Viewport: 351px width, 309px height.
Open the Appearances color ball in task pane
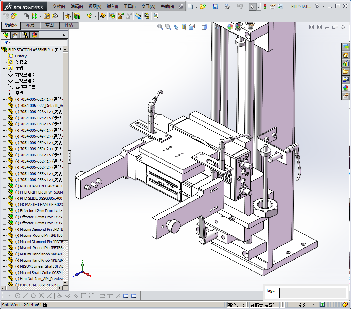pos(345,88)
